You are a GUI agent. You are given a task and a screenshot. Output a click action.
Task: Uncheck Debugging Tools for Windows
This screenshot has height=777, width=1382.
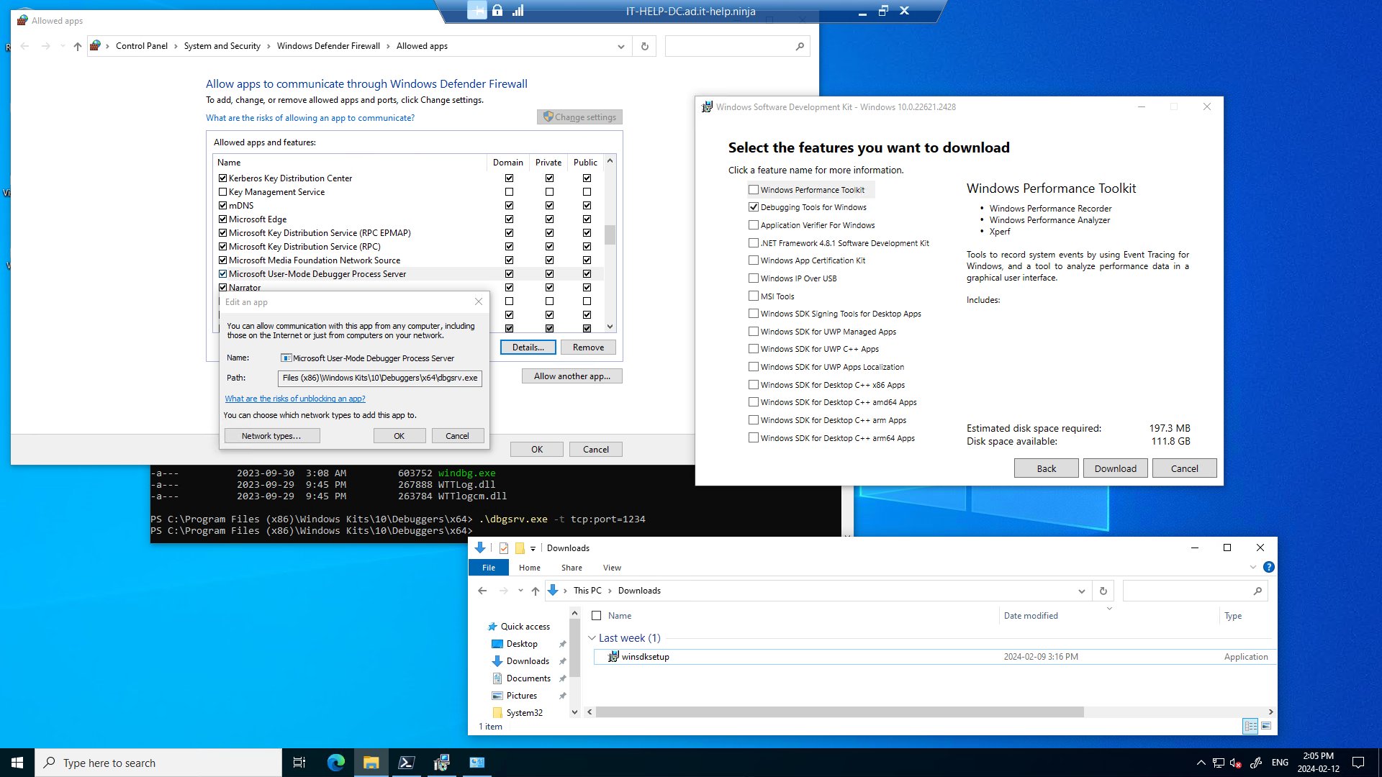click(x=754, y=207)
